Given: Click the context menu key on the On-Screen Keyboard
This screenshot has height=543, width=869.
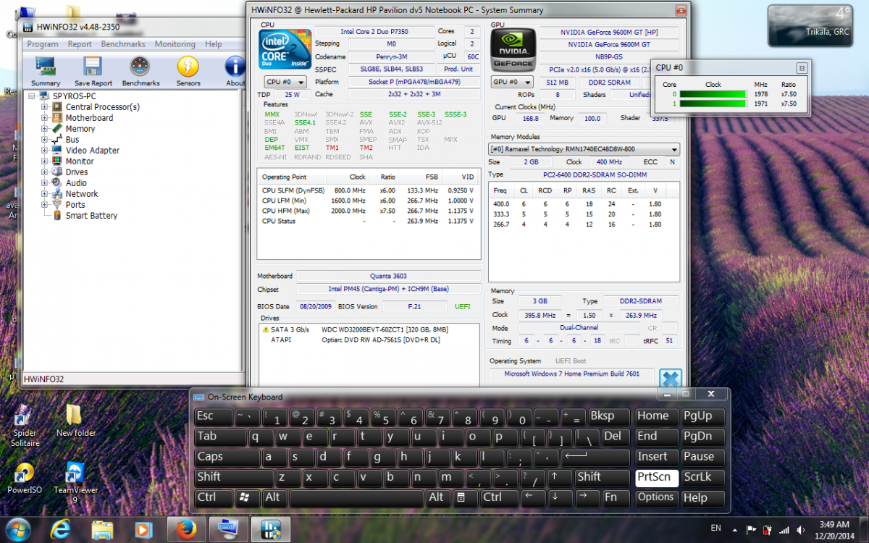Looking at the screenshot, I should coord(461,498).
